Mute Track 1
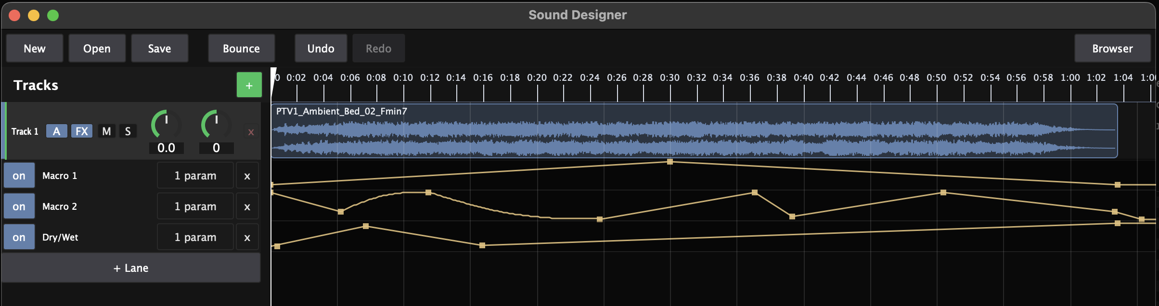 [107, 131]
